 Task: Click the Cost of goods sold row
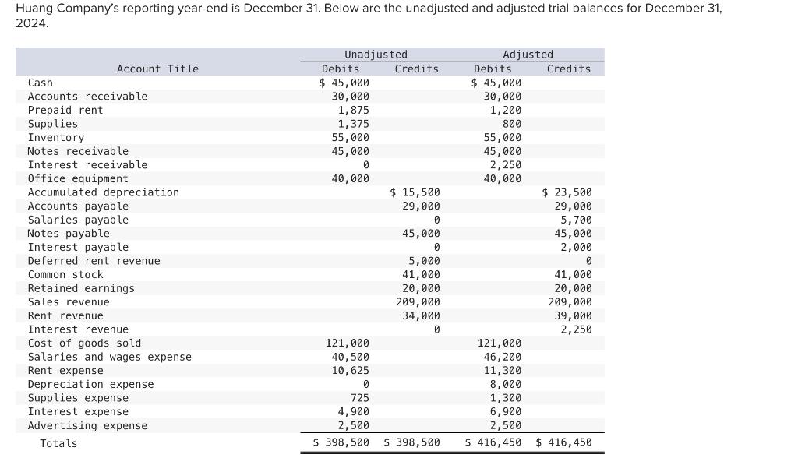[x=83, y=343]
